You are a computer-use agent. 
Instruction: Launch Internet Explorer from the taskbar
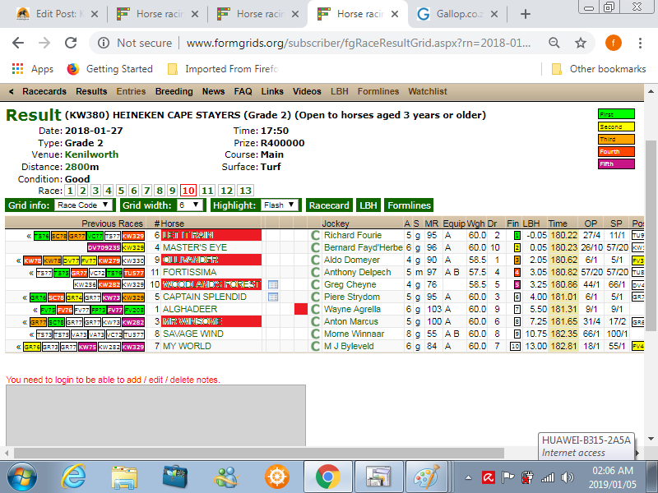pyautogui.click(x=74, y=476)
